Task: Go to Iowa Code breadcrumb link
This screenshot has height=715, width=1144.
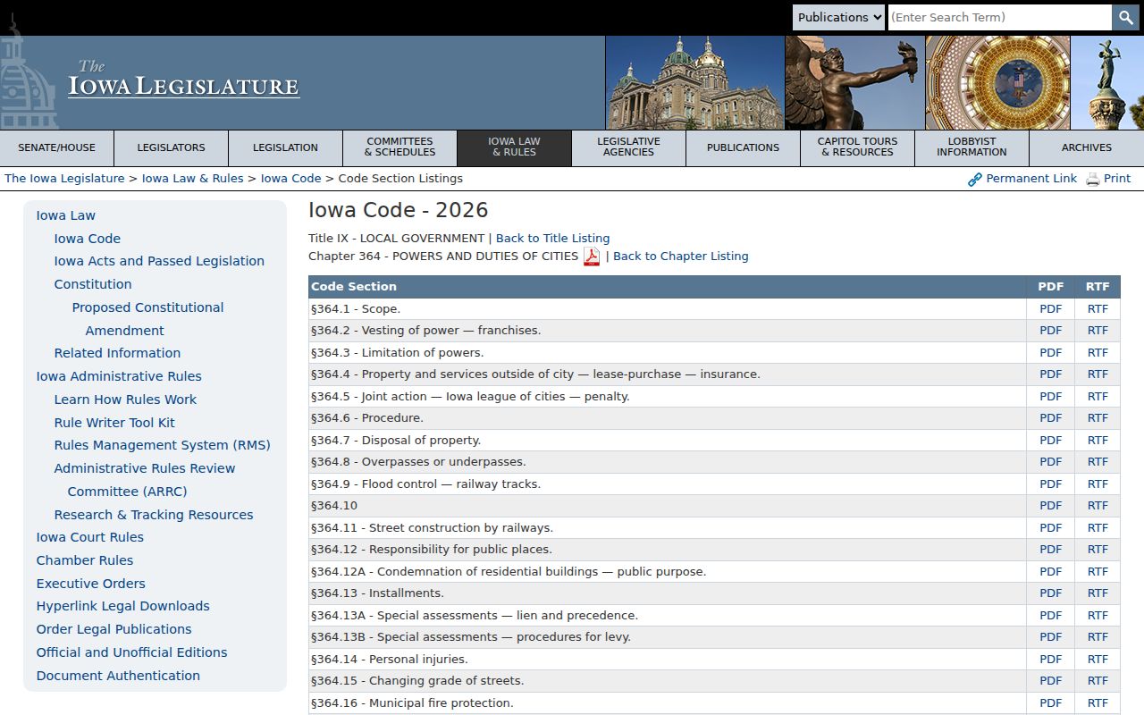Action: [x=290, y=179]
